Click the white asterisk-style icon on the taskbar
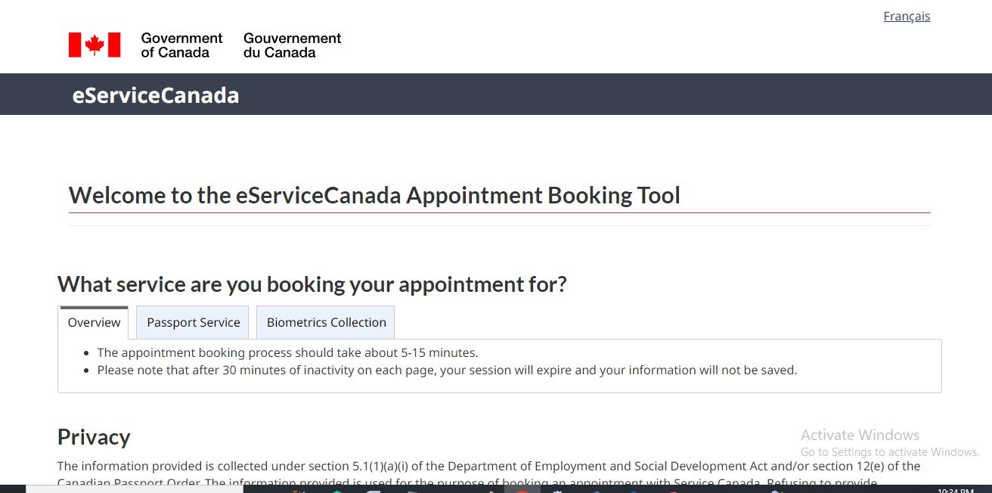Image resolution: width=992 pixels, height=493 pixels. coord(558,491)
